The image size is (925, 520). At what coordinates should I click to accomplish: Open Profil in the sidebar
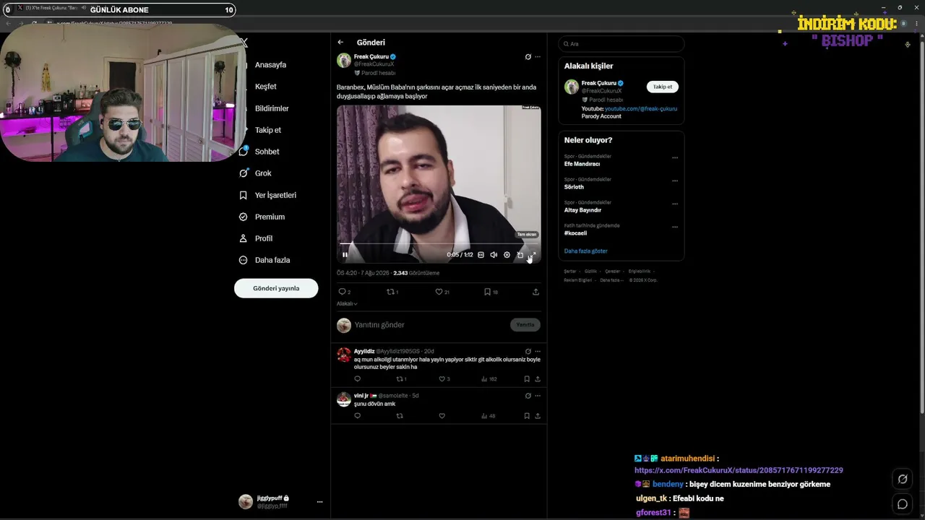coord(255,238)
